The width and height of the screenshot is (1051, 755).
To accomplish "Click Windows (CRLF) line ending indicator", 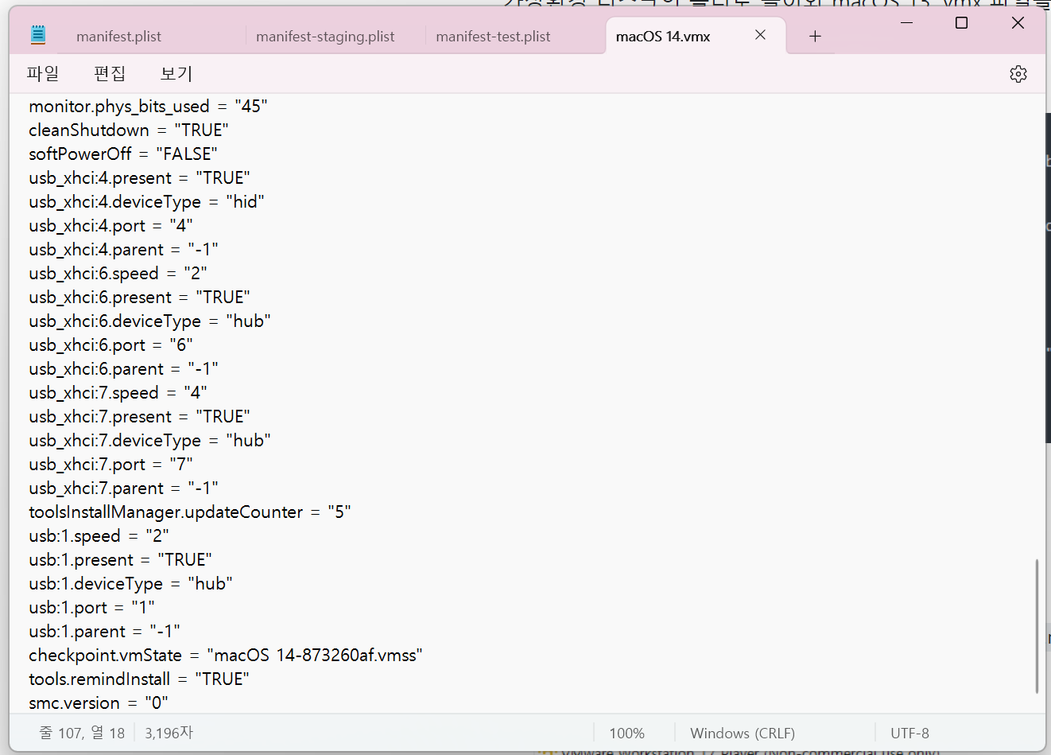I will point(743,734).
